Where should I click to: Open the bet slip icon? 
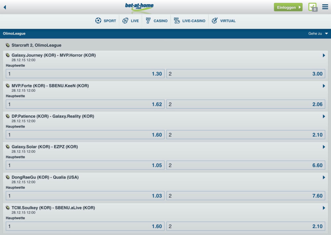click(313, 7)
